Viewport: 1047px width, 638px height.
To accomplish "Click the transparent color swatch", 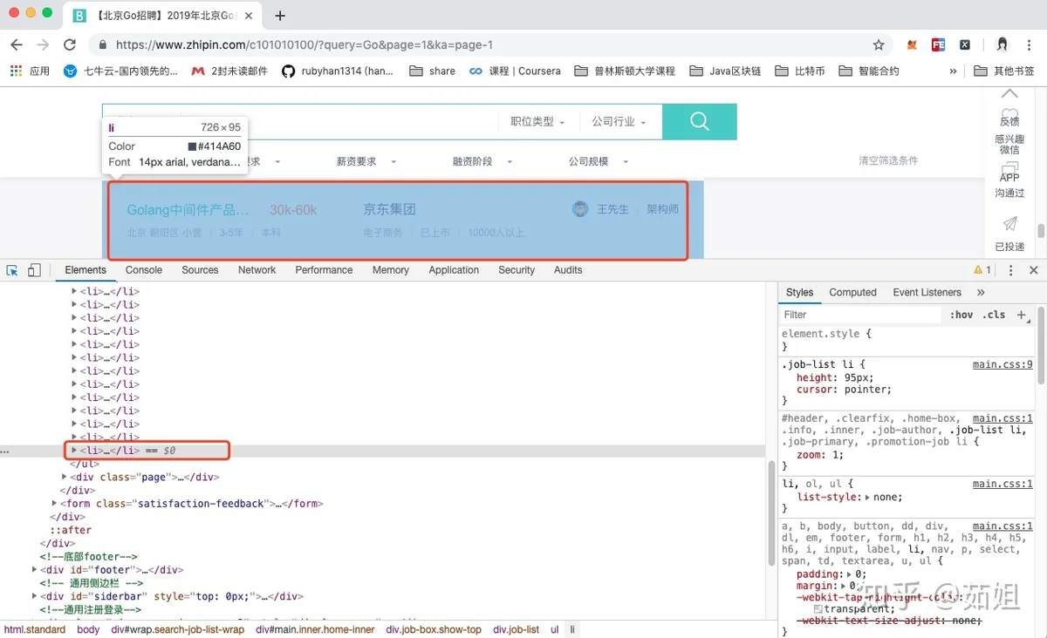I will (x=818, y=608).
